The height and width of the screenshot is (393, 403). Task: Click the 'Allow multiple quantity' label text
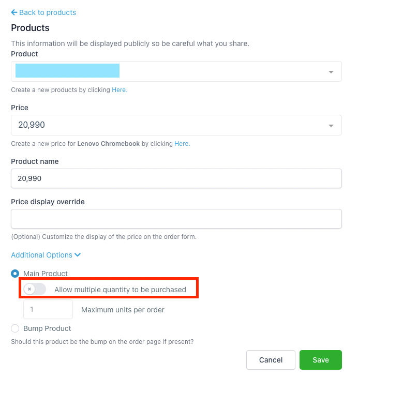(x=120, y=290)
